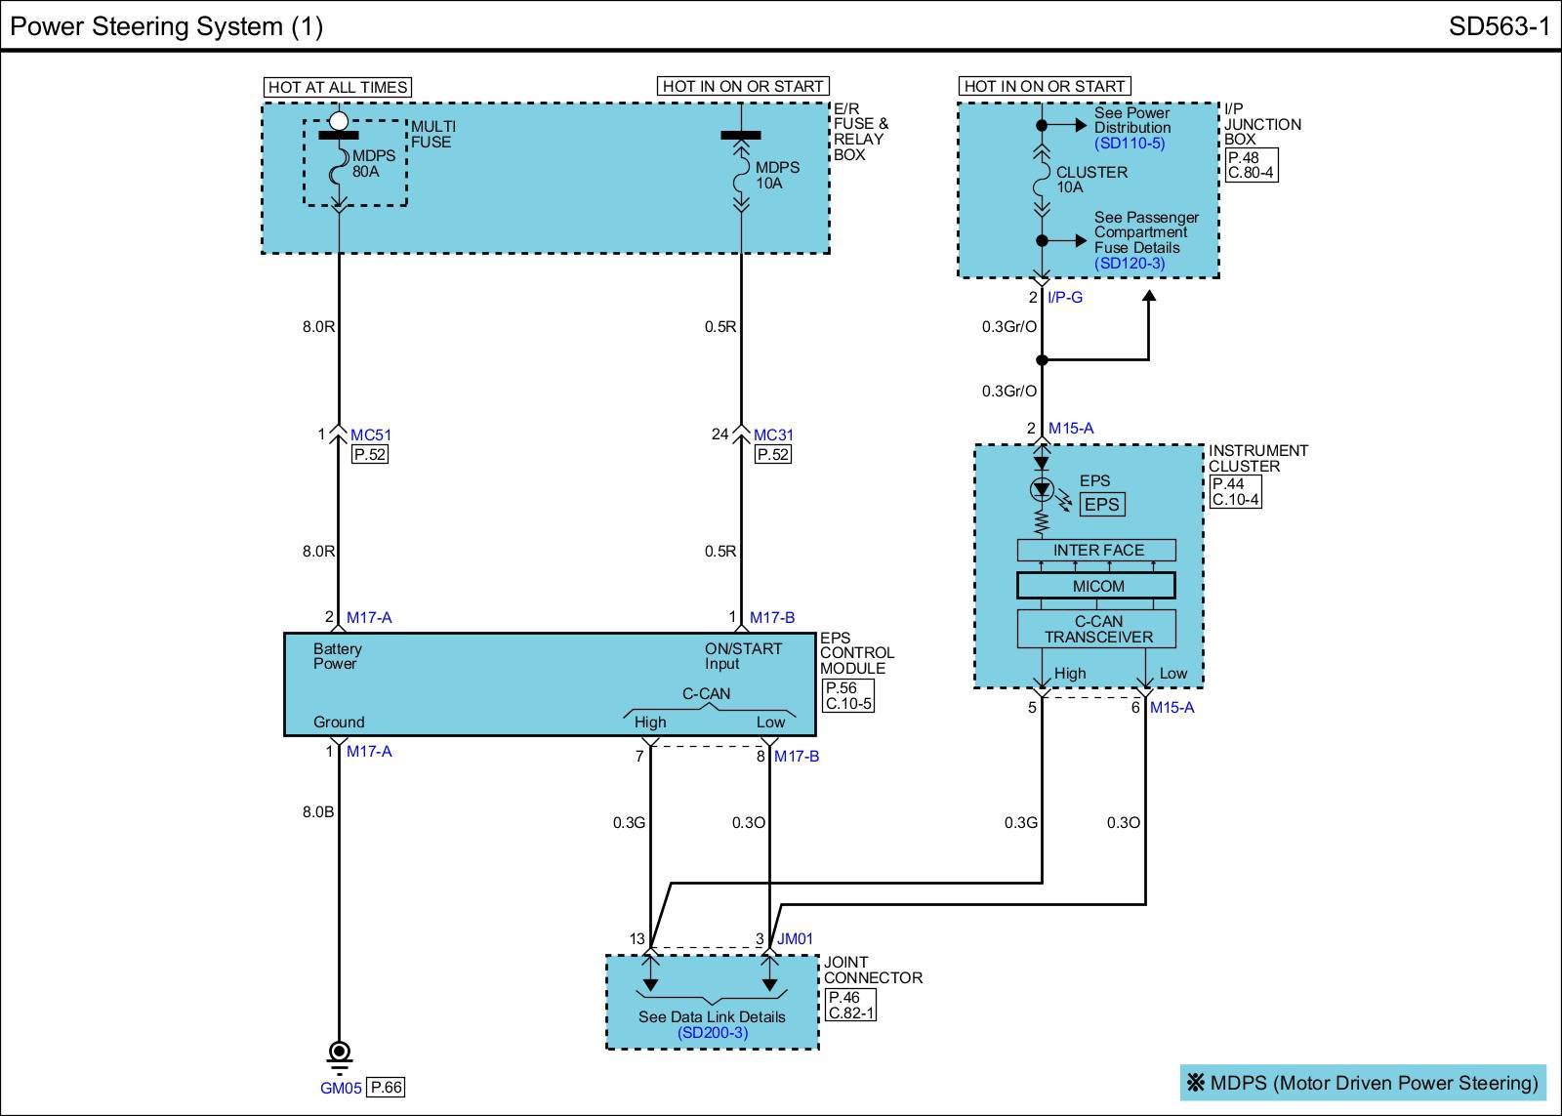
Task: Click the P.66 page reference box
Action: click(386, 1088)
